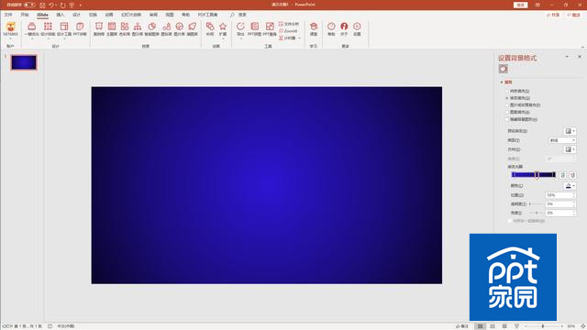Image resolution: width=587 pixels, height=330 pixels.
Task: Open the 文件 File tab
Action: [8, 15]
